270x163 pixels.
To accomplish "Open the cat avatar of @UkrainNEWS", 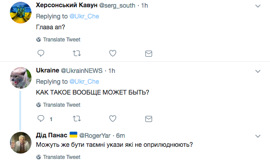I will pos(21,78).
